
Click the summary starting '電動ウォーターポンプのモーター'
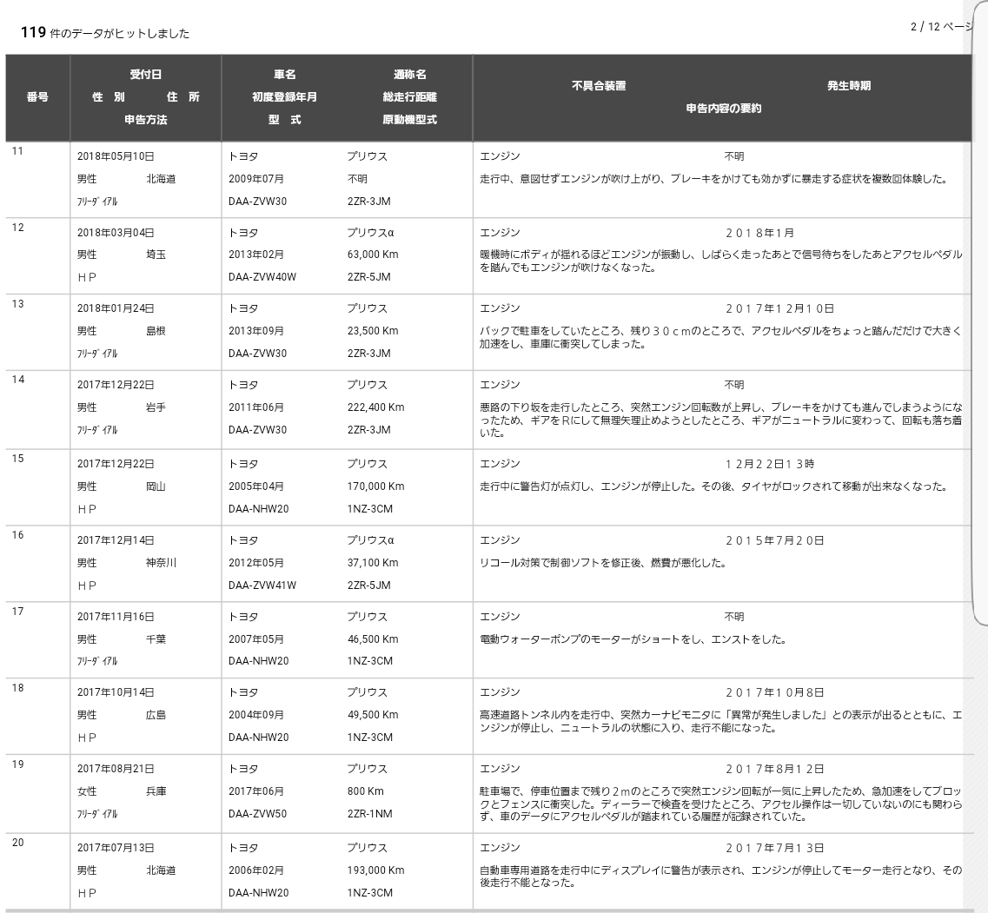(x=633, y=638)
